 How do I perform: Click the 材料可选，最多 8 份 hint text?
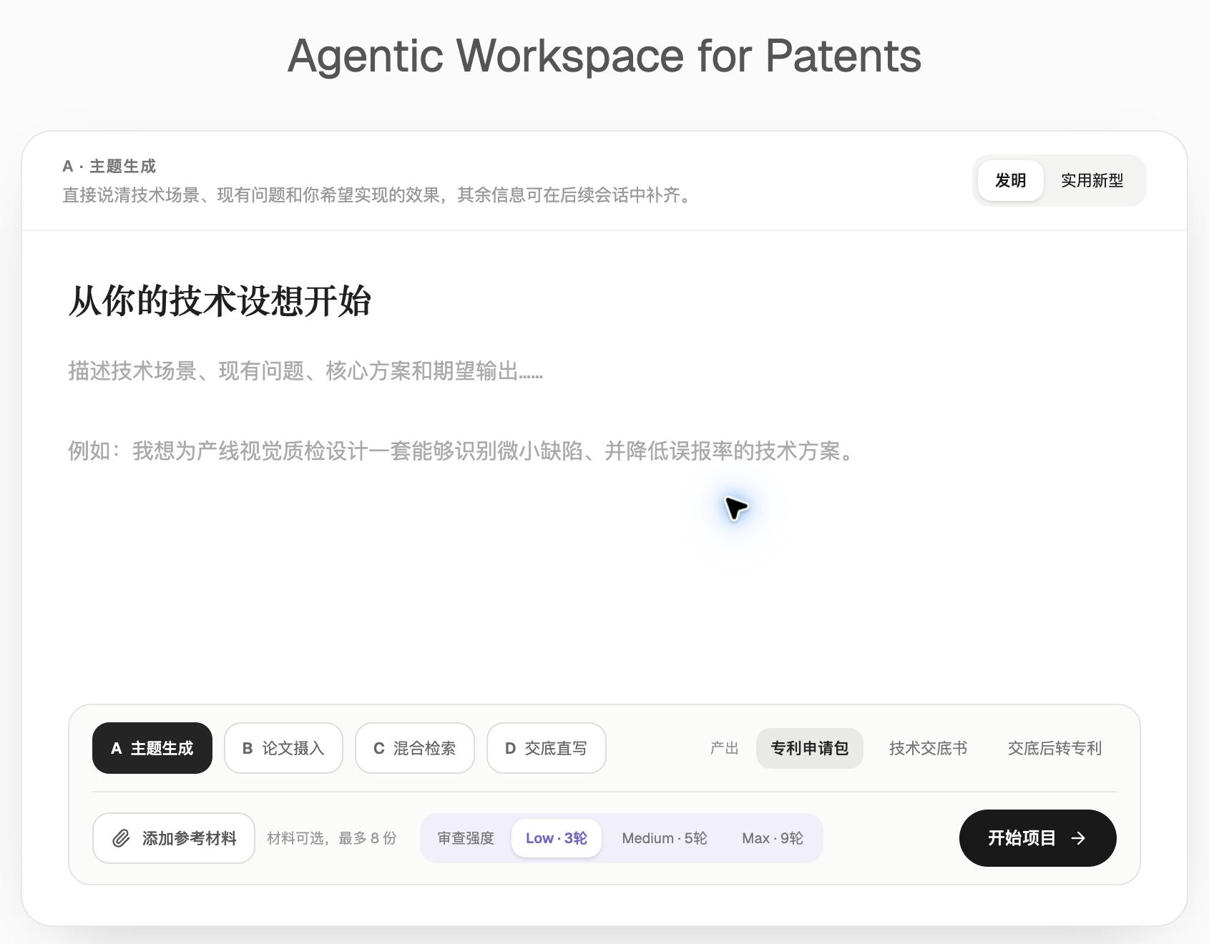coord(332,838)
